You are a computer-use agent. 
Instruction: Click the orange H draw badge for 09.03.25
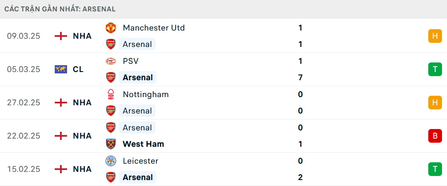pyautogui.click(x=435, y=36)
